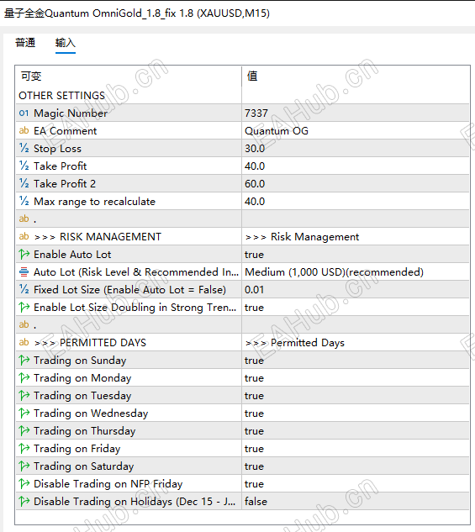This screenshot has width=475, height=532.
Task: Click the boolean icon beside Trading on Tuesday
Action: click(24, 395)
